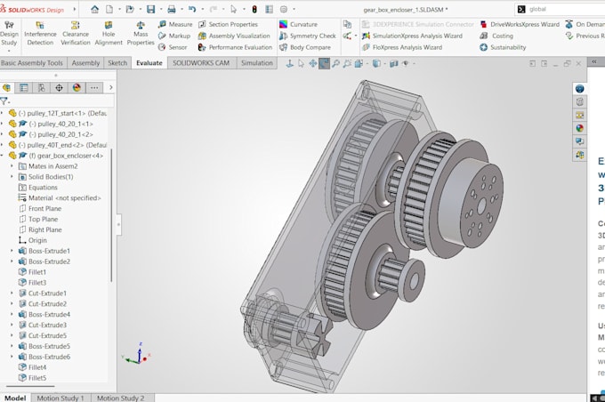Select the Fillet1 feature

[x=32, y=272]
